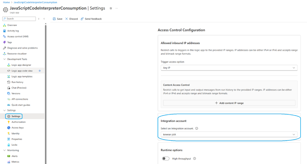The image size is (307, 164).
Task: Click the sidebar expand/collapse all arrows
Action: click(39, 19)
